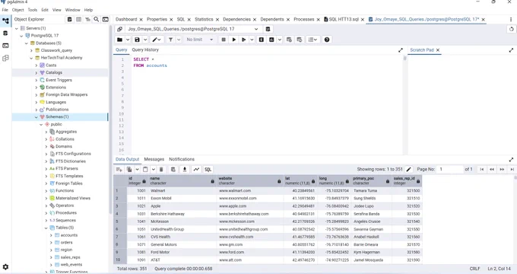Open the explain options dropdown arrow
Image resolution: width=517 pixels, height=274 pixels.
(280, 40)
